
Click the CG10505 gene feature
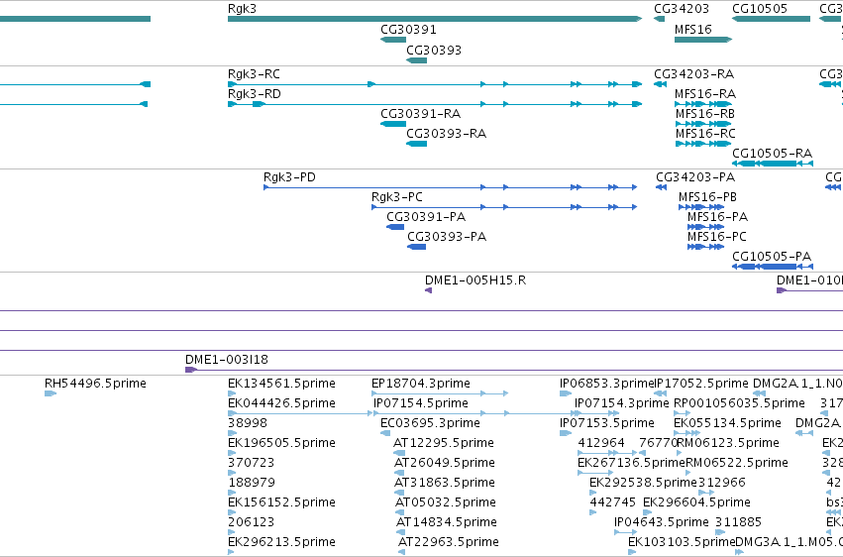coord(771,19)
